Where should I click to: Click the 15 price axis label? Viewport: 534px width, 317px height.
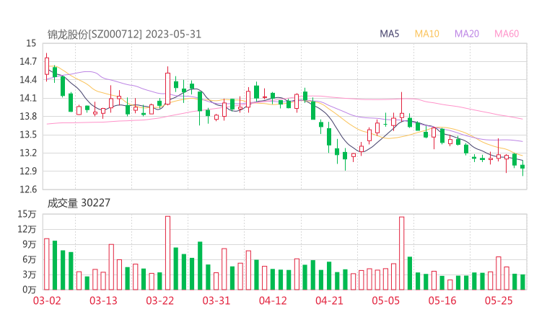click(x=31, y=43)
